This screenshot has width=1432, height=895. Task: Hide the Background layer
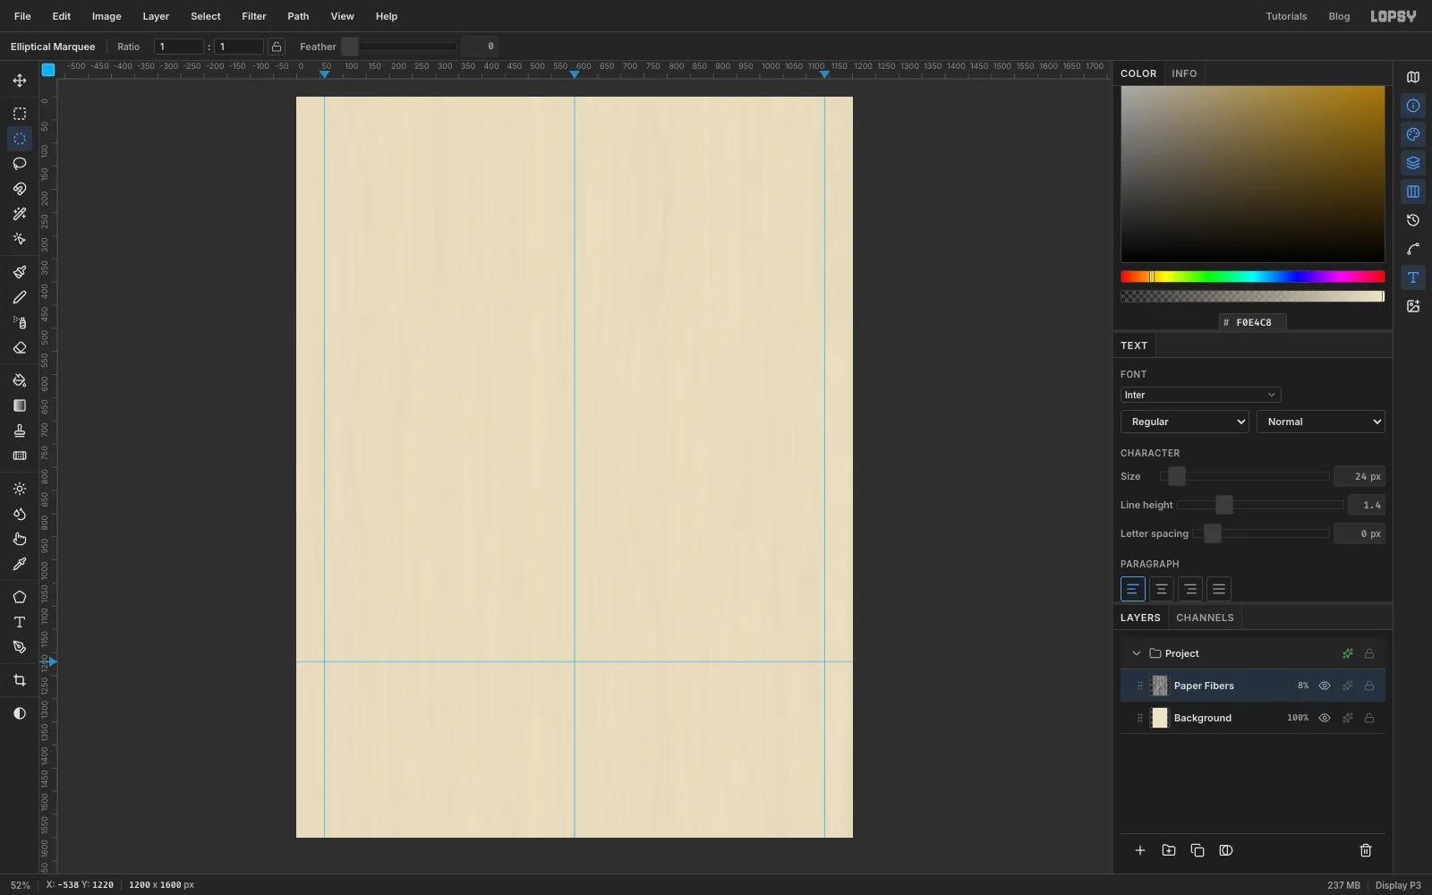click(1325, 718)
